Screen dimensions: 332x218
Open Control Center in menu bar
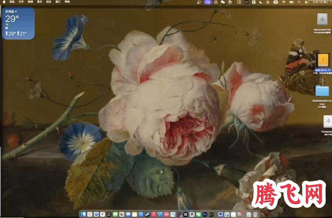[306, 2]
